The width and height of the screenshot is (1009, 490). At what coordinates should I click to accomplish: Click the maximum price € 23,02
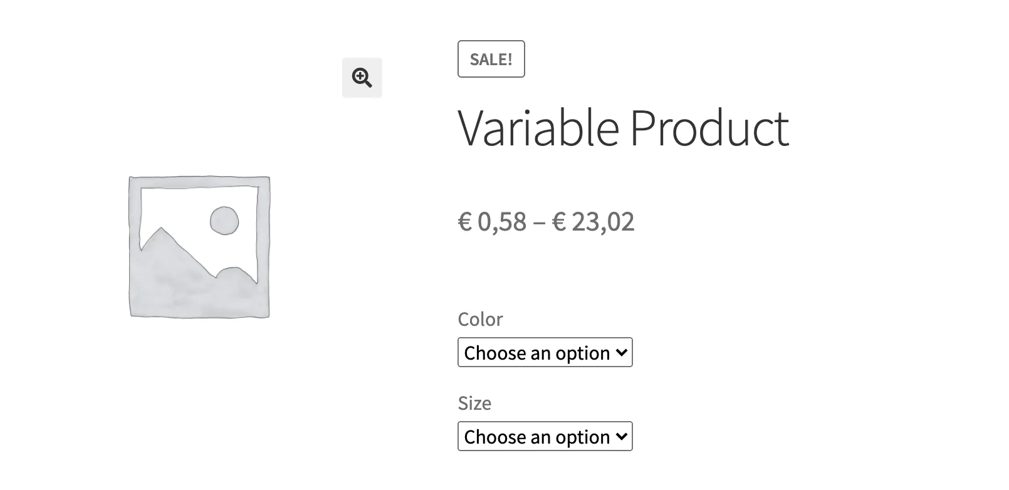593,222
